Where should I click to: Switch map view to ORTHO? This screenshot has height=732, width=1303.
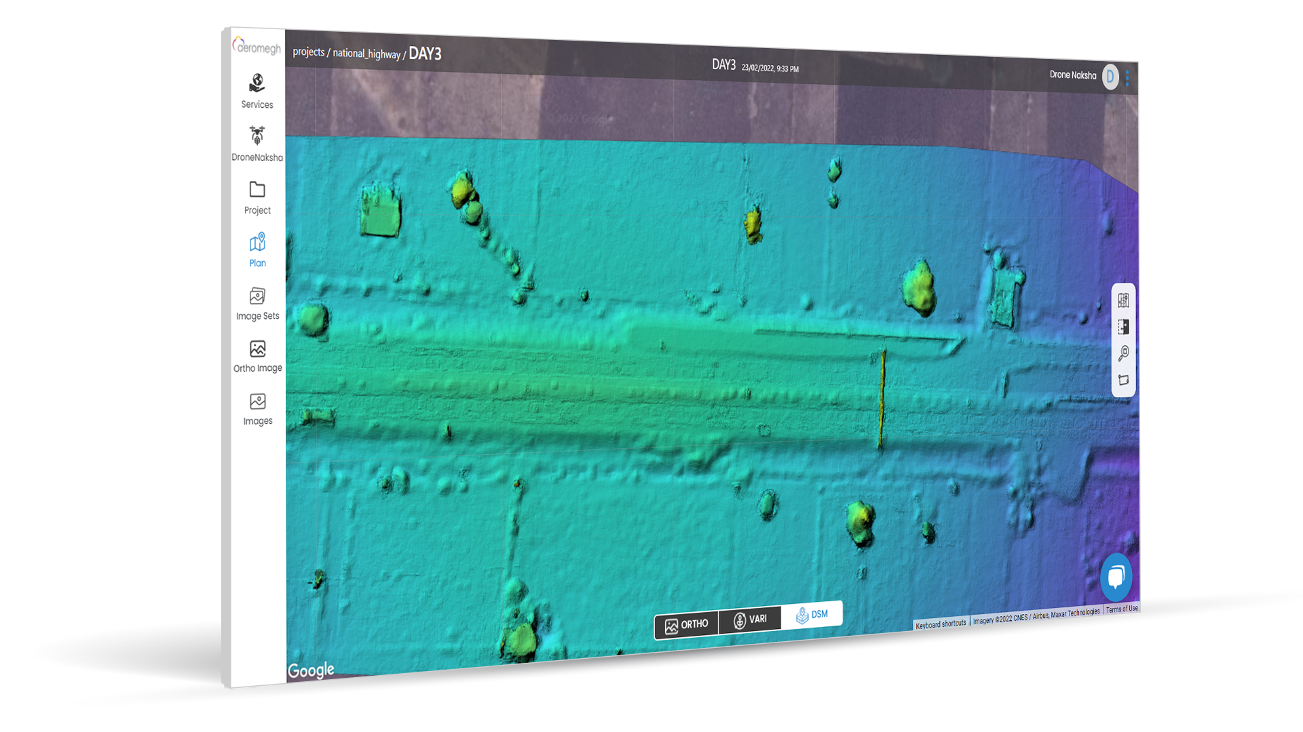coord(686,625)
